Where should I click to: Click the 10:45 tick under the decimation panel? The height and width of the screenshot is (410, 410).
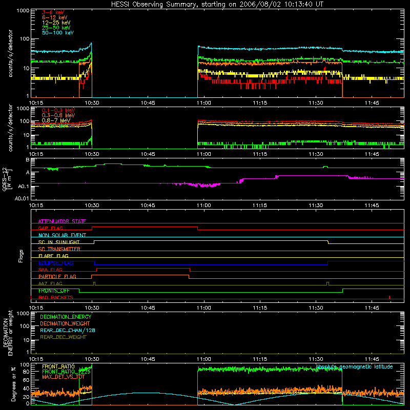pyautogui.click(x=148, y=359)
